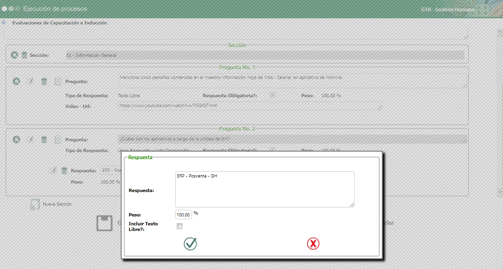The height and width of the screenshot is (269, 503).
Task: Click the Video - Url field with YouTube link
Action: click(250, 106)
